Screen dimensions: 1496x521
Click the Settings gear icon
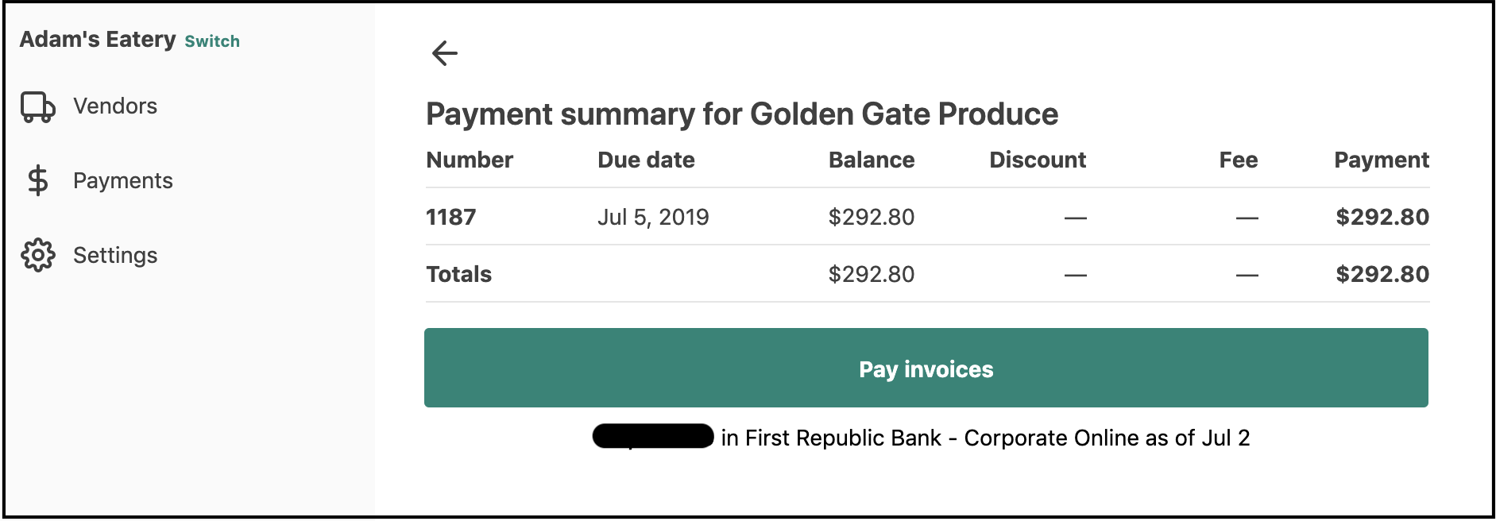pyautogui.click(x=37, y=255)
